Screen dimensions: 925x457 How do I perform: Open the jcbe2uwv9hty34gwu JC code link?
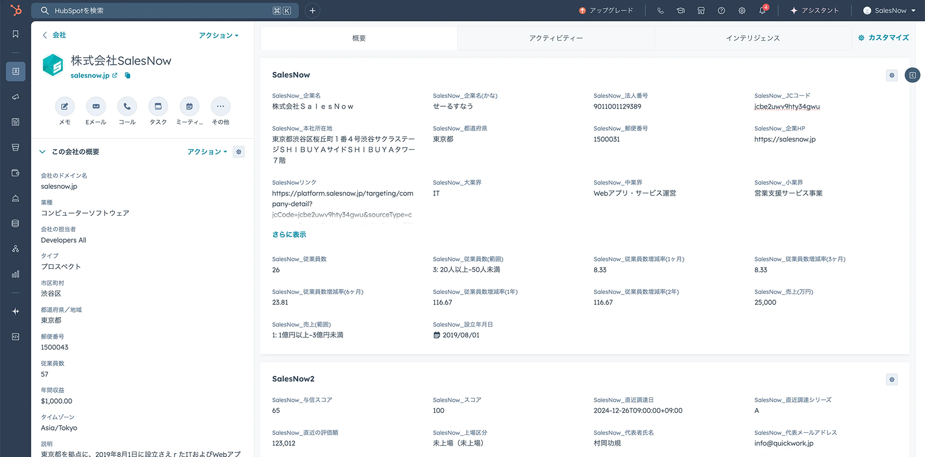[x=787, y=107]
